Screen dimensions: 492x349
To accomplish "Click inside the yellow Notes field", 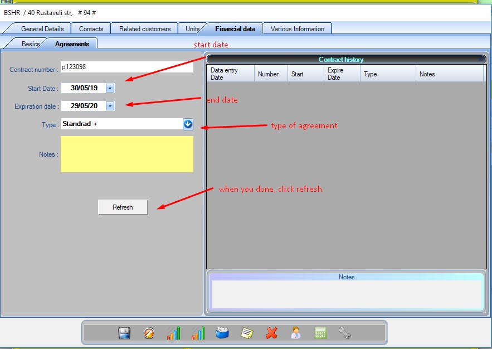I will click(126, 154).
